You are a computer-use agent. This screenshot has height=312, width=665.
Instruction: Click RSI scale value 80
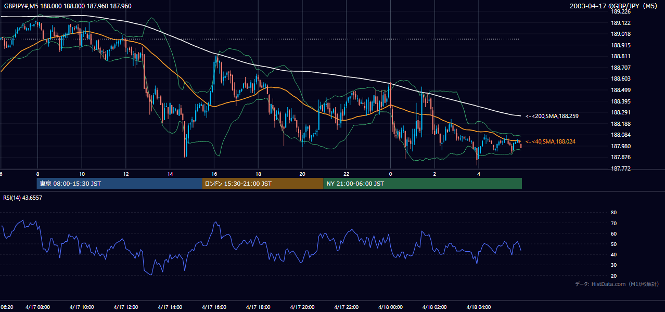[613, 213]
